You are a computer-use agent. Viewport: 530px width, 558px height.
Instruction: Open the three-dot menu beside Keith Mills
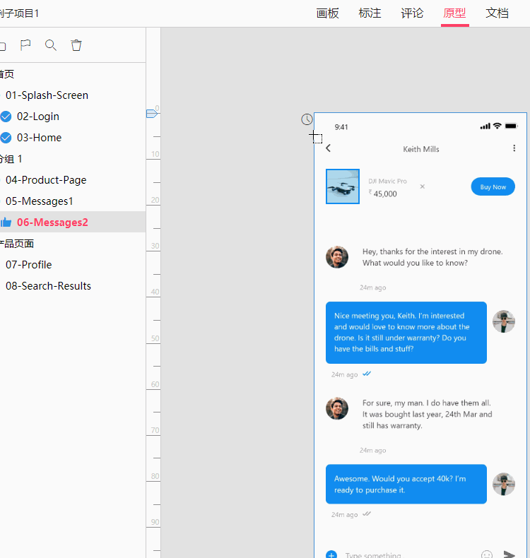pyautogui.click(x=514, y=148)
